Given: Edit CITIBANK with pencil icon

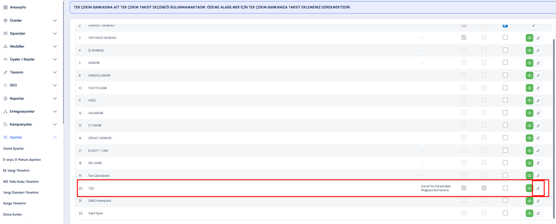Looking at the screenshot, I should coord(538,126).
